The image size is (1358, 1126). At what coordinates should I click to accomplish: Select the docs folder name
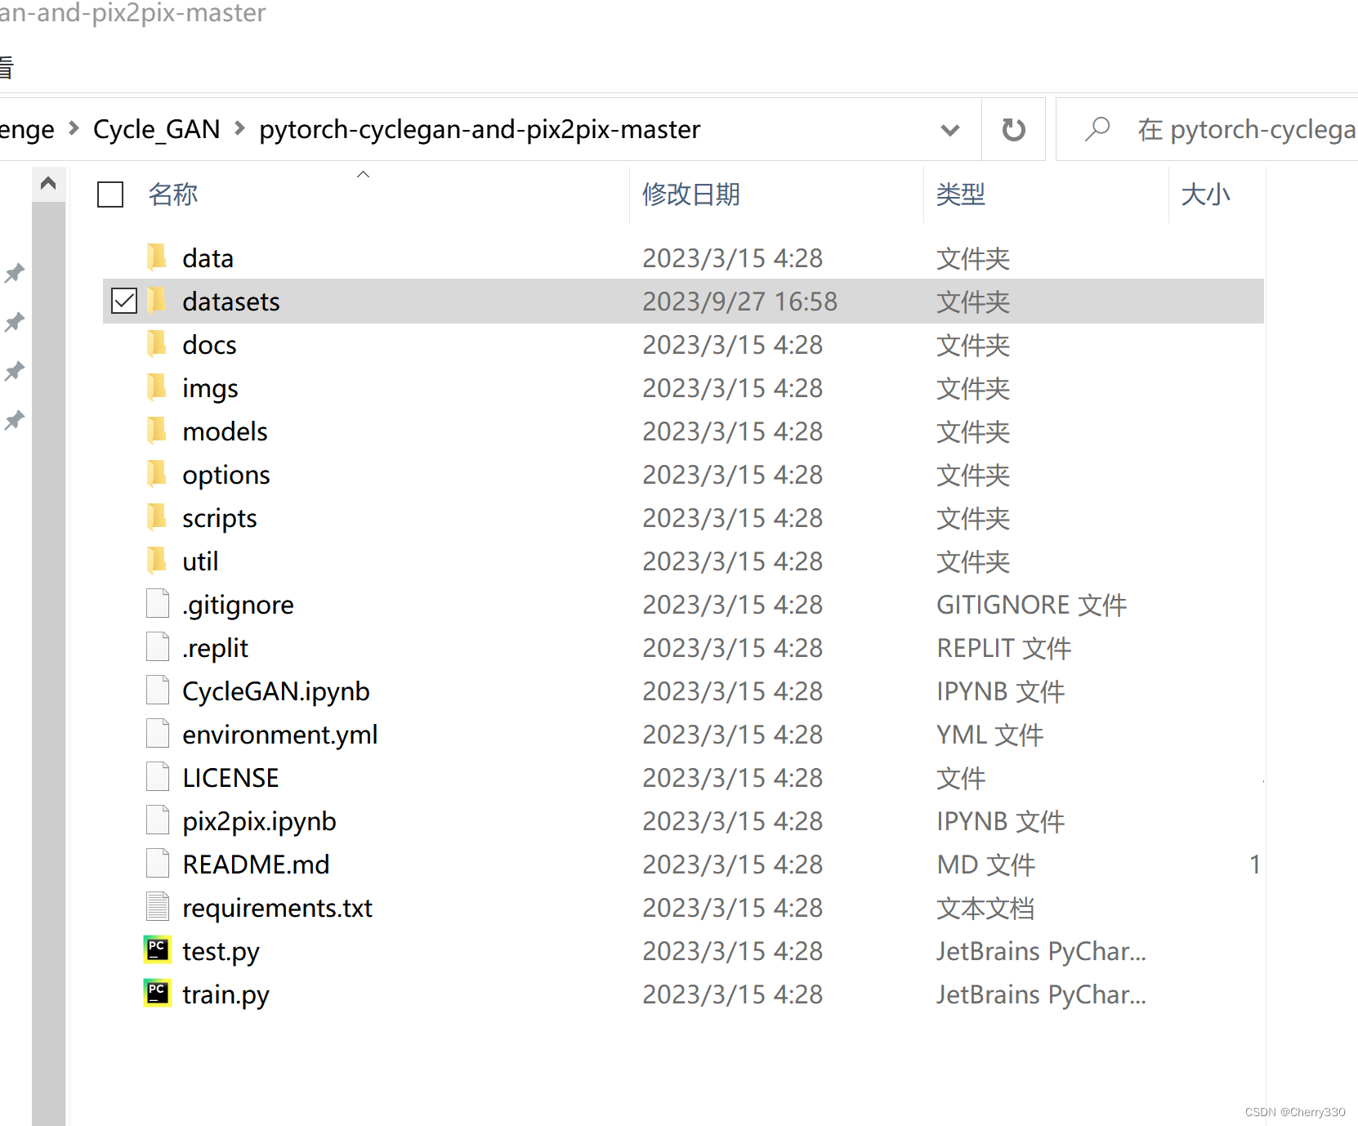pos(209,345)
